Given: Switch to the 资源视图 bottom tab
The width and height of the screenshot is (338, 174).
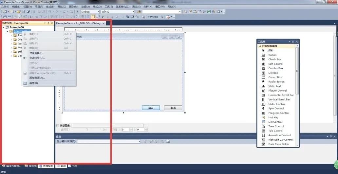Looking at the screenshot, I should (46, 166).
